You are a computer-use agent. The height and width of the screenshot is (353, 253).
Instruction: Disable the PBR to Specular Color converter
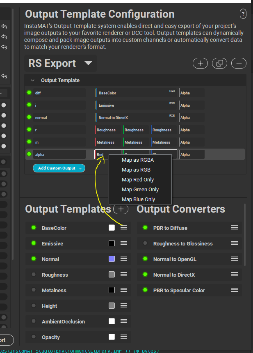(145, 290)
